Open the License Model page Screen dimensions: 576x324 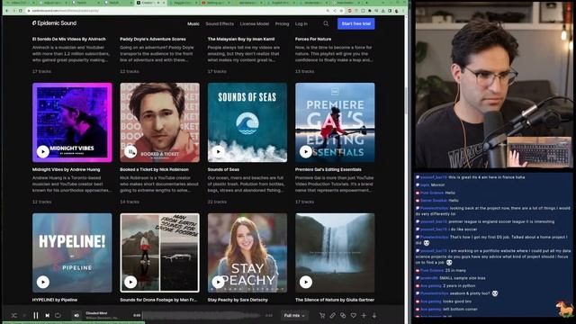(254, 23)
